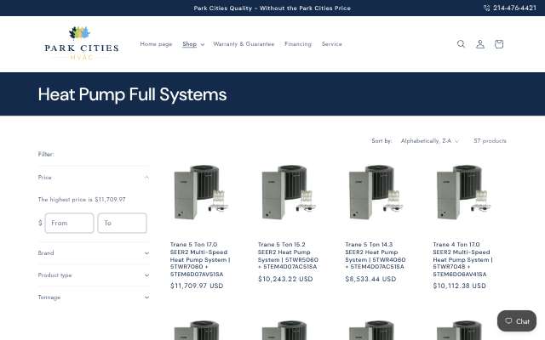The height and width of the screenshot is (340, 545).
Task: Click the Park Cities Quality announcement banner text
Action: 272,8
